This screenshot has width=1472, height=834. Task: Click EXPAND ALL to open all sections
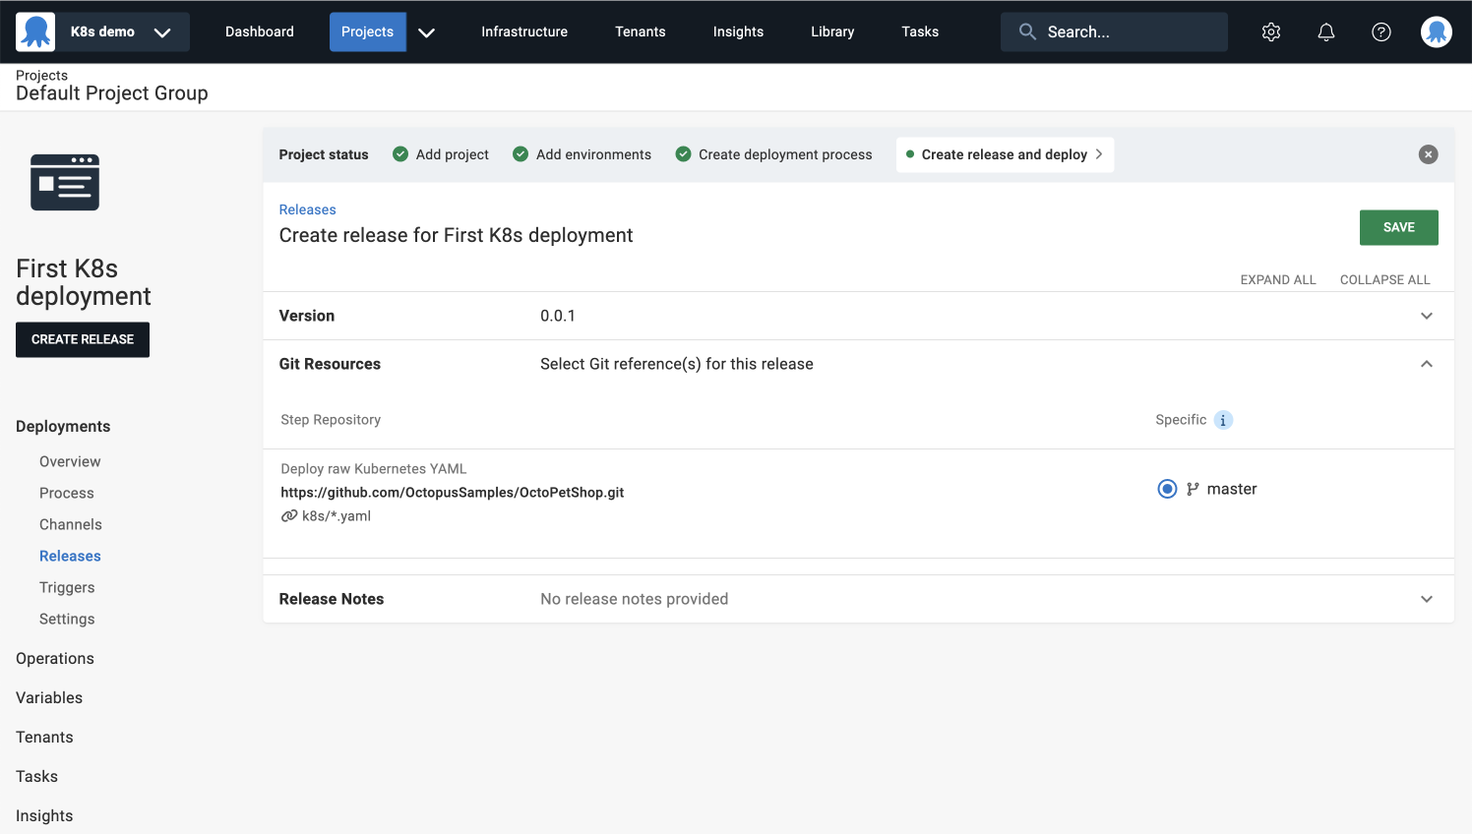pos(1277,279)
